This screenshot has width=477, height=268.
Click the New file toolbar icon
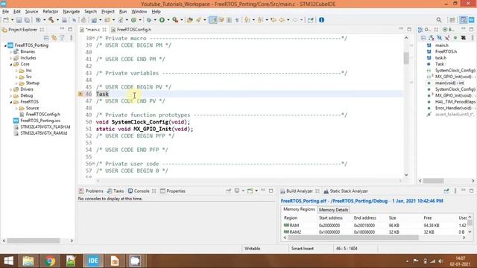6,20
